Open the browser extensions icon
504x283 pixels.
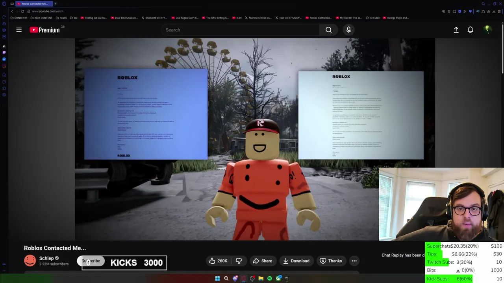coord(483,11)
